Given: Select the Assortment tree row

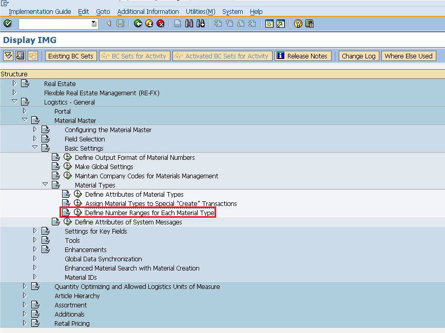Looking at the screenshot, I should [x=71, y=305].
